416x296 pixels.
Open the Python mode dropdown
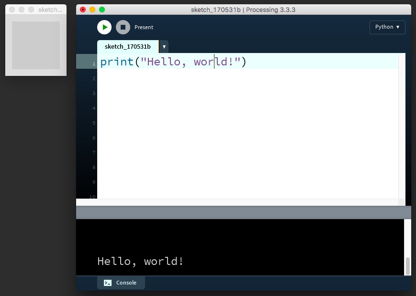coord(387,27)
